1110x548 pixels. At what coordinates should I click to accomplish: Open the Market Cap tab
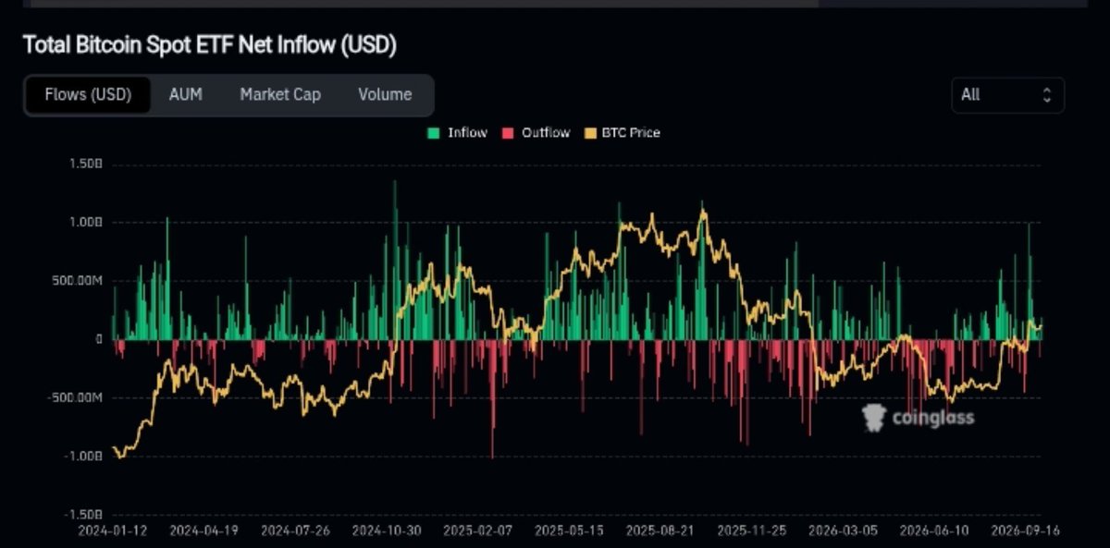coord(280,94)
